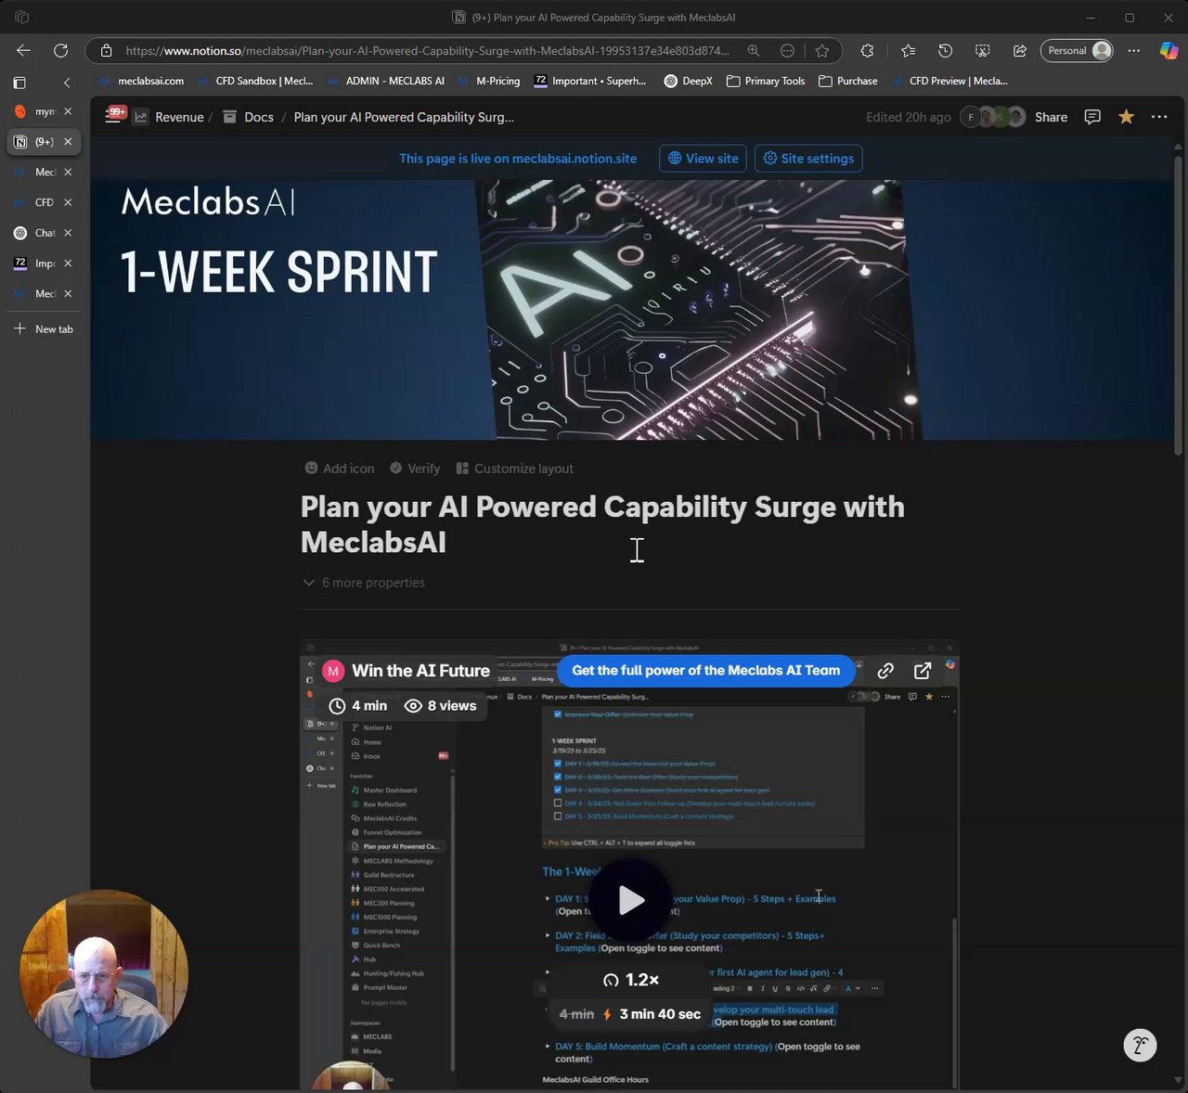Click the Verify page option
The image size is (1188, 1093).
coord(415,469)
